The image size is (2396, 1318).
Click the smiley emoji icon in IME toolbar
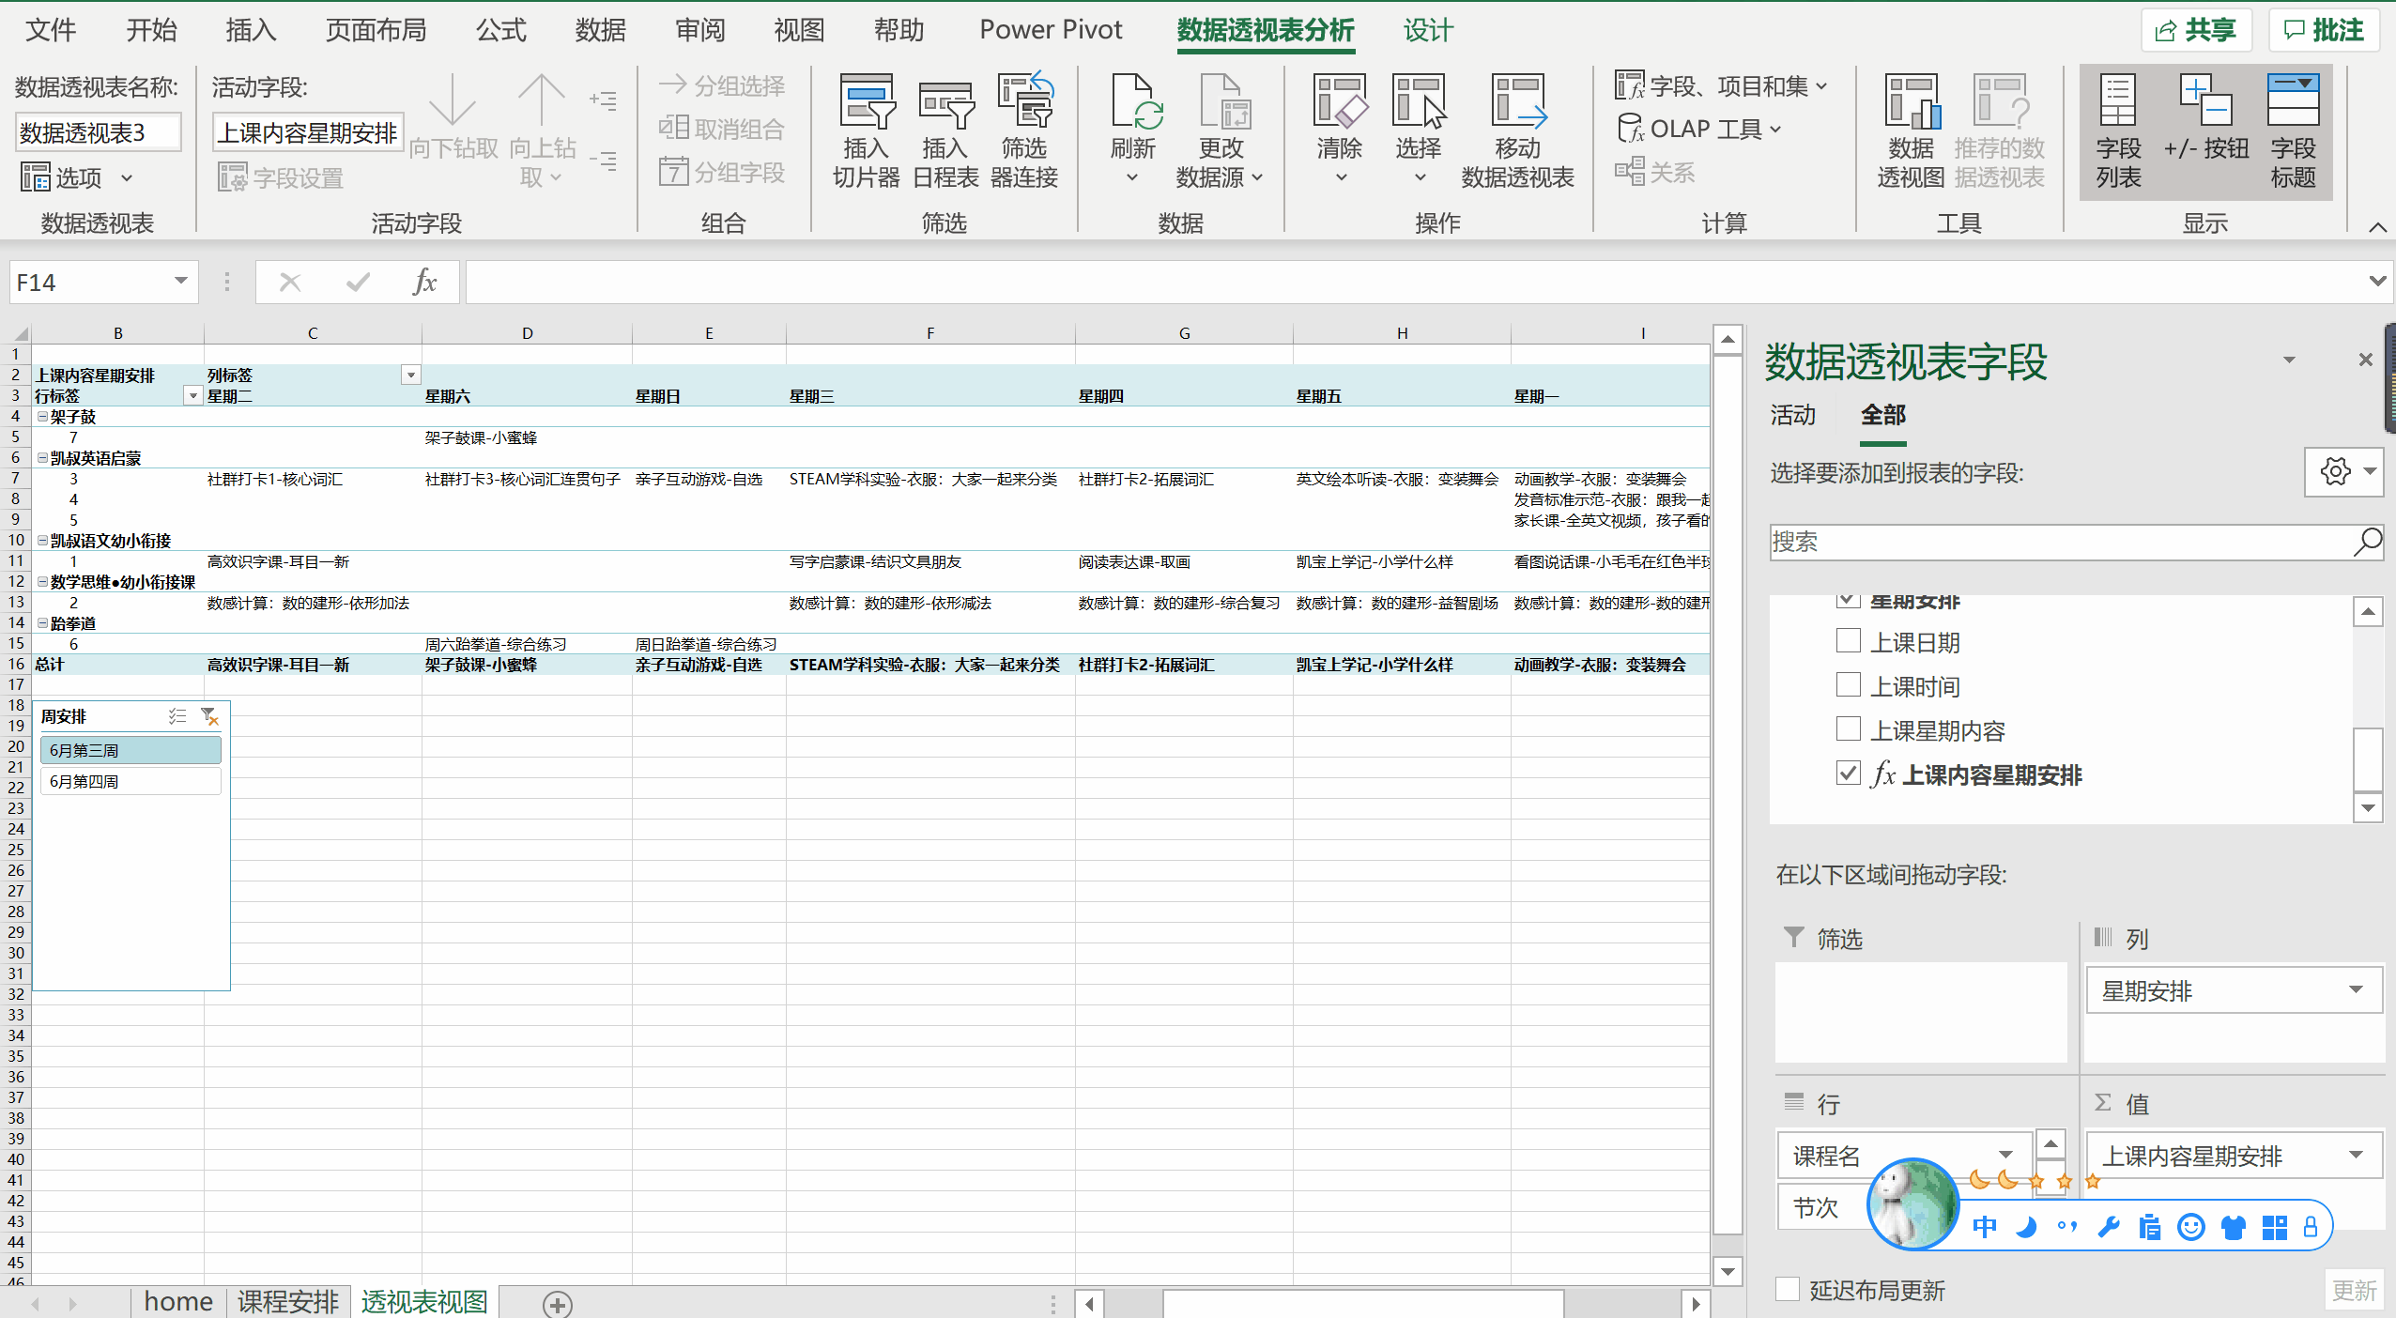(2191, 1227)
